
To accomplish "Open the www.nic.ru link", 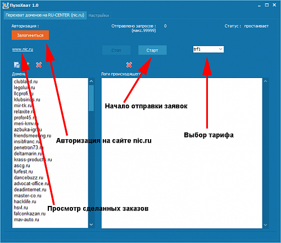I will (22, 49).
